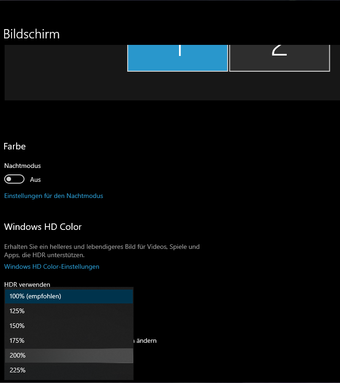Screen dimensions: 340x383
Task: Select display 2 in the monitor arrangement
Action: coord(279,58)
